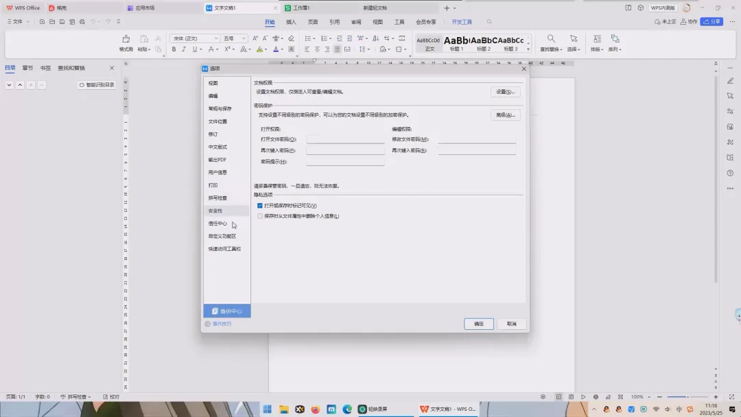Click the play icon in status bar
The height and width of the screenshot is (417, 741).
coord(583,396)
